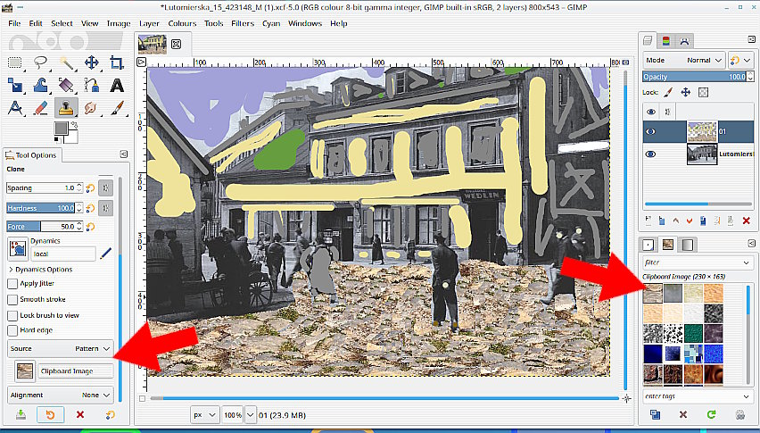Image resolution: width=760 pixels, height=433 pixels.
Task: Open the Select menu
Action: pyautogui.click(x=62, y=23)
